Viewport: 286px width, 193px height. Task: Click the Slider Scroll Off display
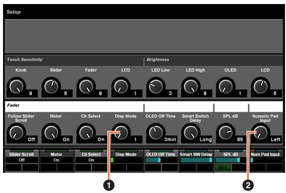22,160
